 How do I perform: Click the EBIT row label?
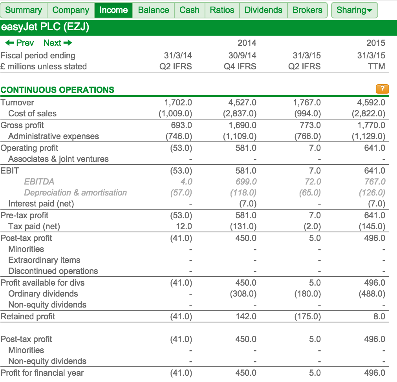coord(10,171)
